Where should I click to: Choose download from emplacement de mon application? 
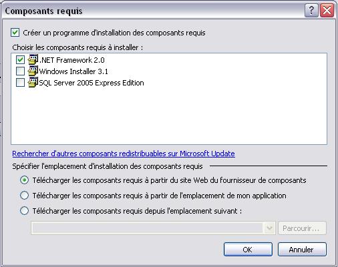pos(24,196)
